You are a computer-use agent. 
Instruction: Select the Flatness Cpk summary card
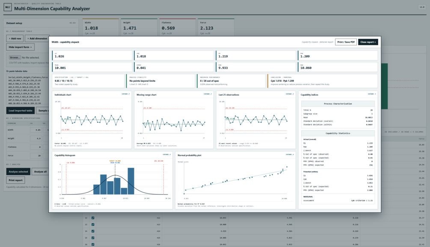coord(178,27)
